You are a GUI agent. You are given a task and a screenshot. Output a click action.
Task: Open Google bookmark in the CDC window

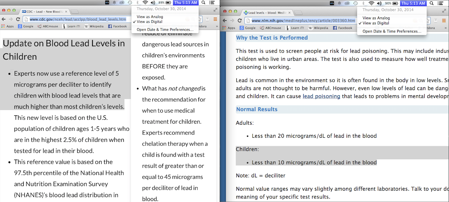click(x=26, y=26)
